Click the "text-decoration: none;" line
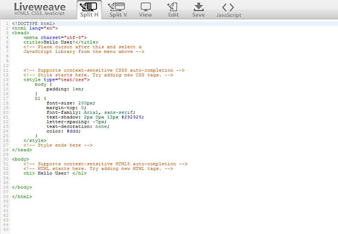Viewport: 338px width, 234px height. click(x=78, y=127)
